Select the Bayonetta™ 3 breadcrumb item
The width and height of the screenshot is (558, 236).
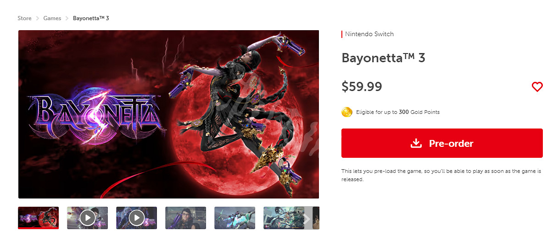coord(91,18)
